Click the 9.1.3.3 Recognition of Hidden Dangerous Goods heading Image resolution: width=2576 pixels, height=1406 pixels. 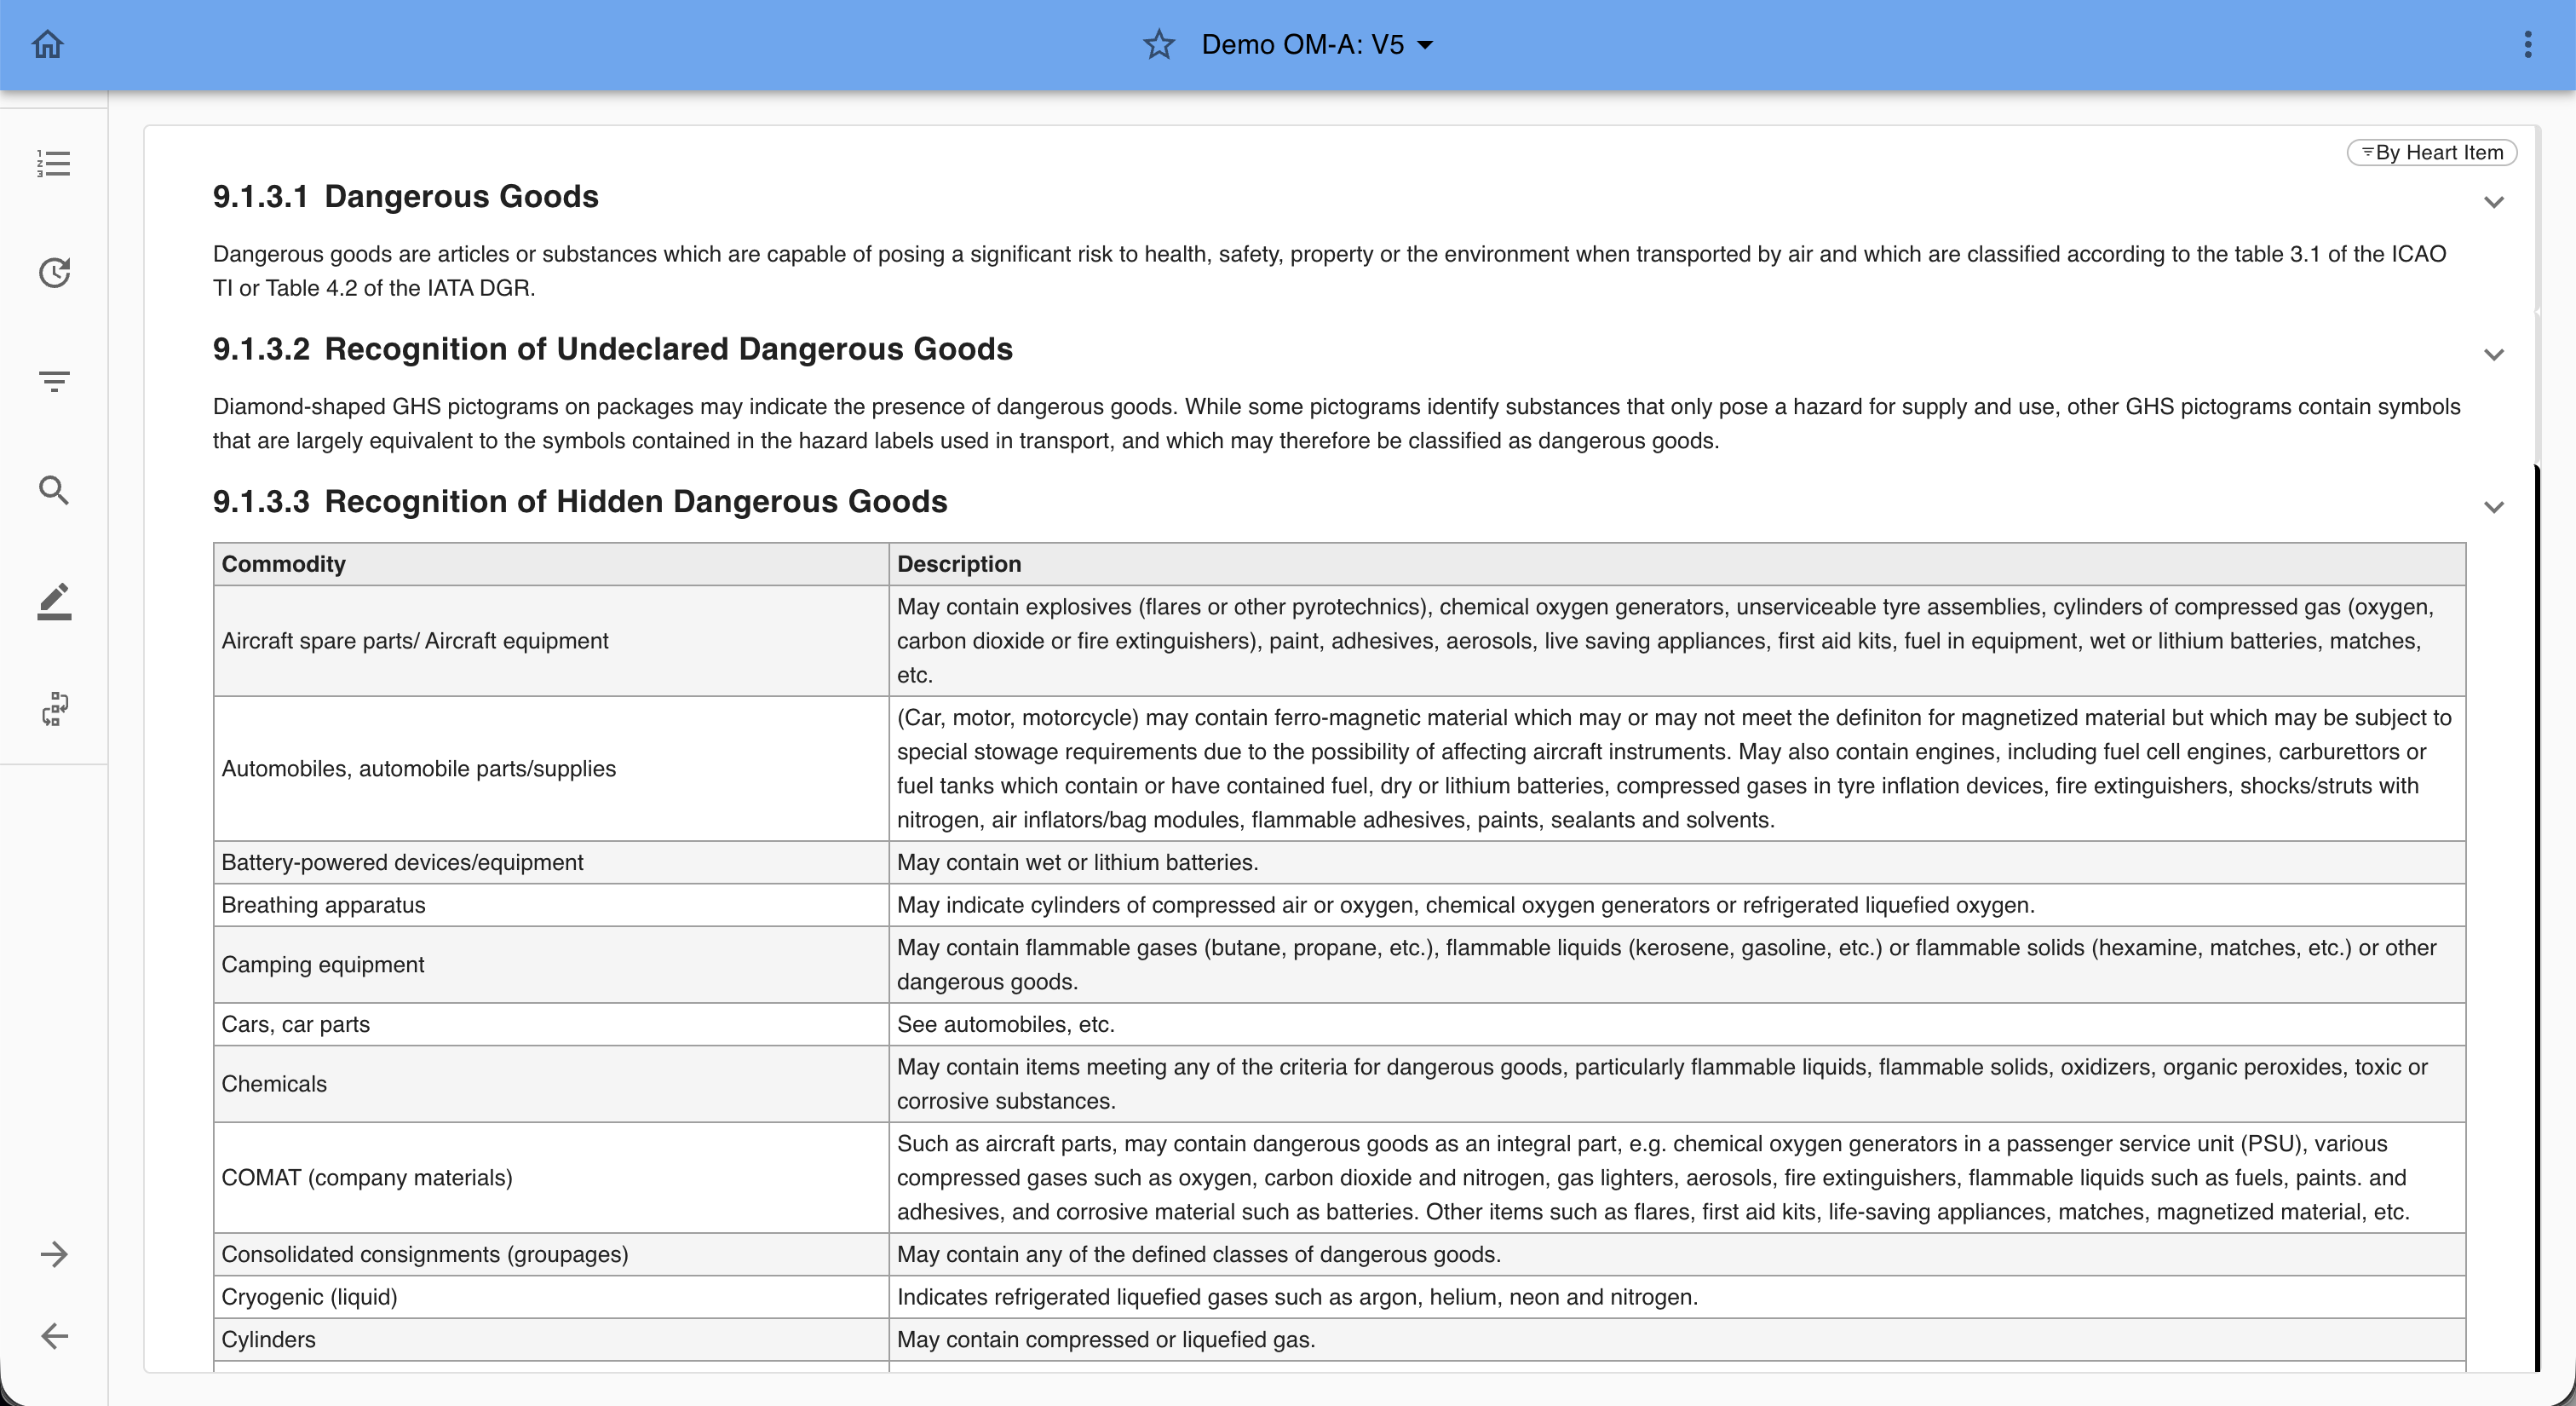coord(579,502)
